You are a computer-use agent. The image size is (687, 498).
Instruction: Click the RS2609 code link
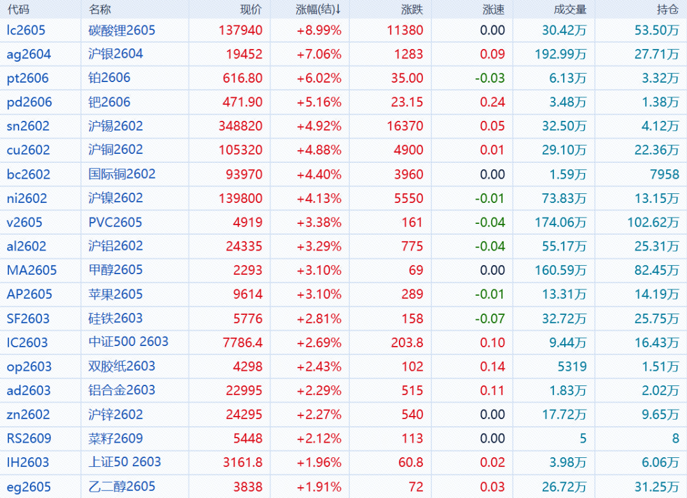click(x=29, y=438)
